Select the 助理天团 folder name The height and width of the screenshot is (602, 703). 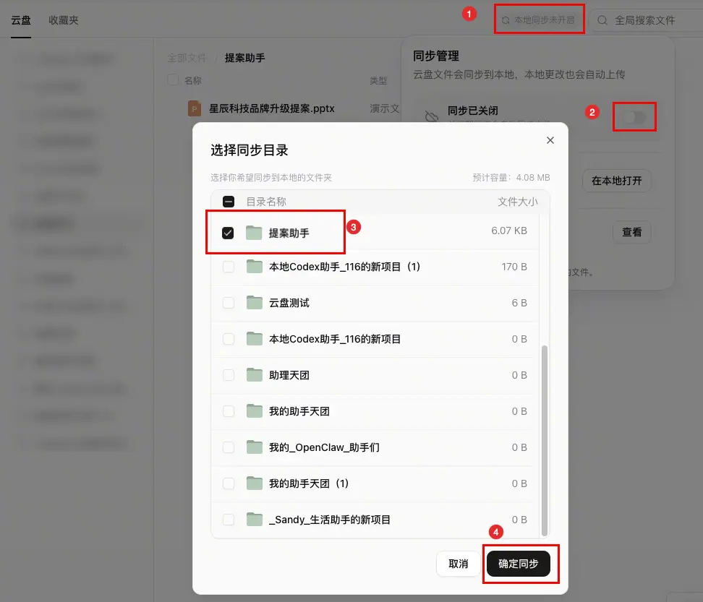point(289,375)
